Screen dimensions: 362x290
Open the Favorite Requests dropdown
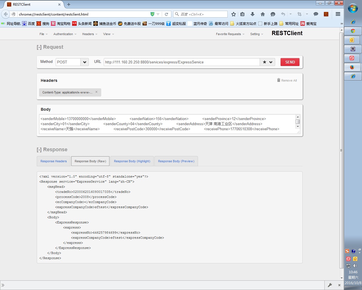[x=230, y=34]
